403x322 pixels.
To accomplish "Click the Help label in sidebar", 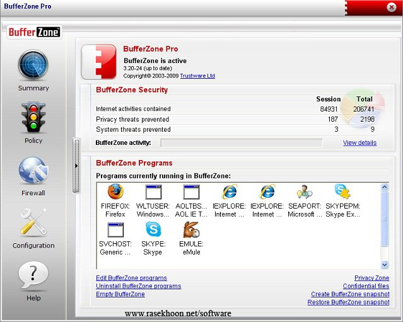I will point(33,298).
